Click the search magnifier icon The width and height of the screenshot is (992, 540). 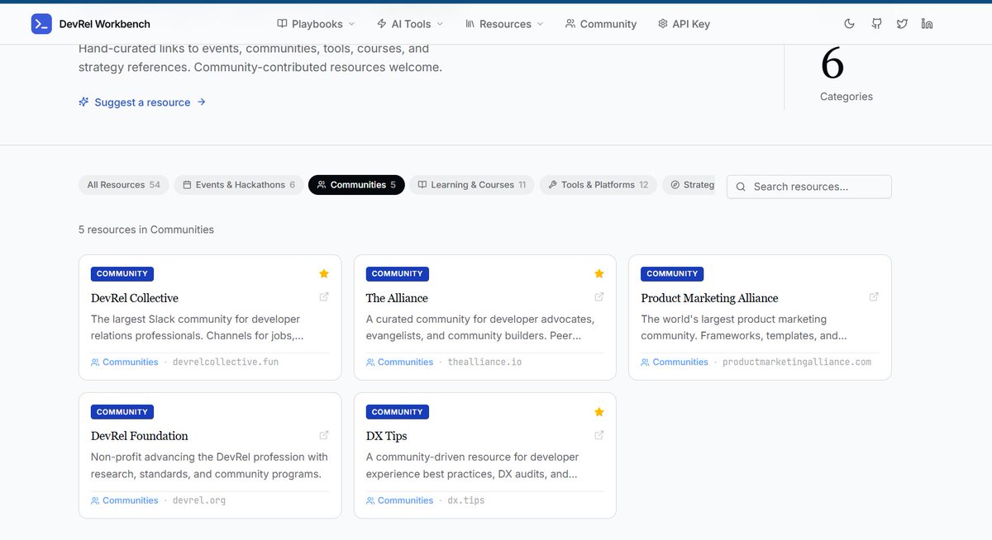click(741, 187)
